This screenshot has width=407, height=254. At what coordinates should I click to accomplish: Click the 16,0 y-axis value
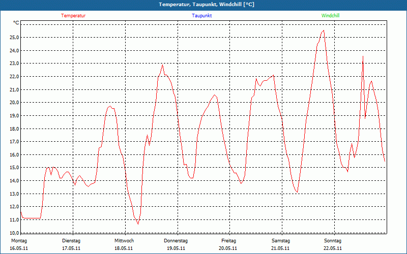(x=15, y=155)
